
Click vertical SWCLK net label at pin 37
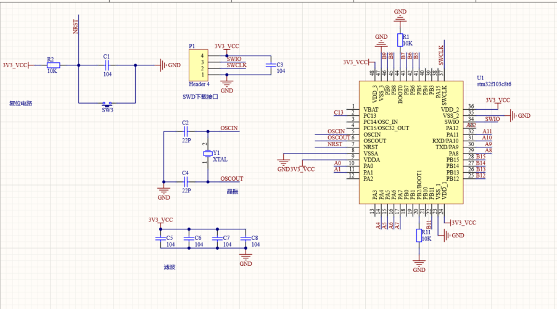441,56
